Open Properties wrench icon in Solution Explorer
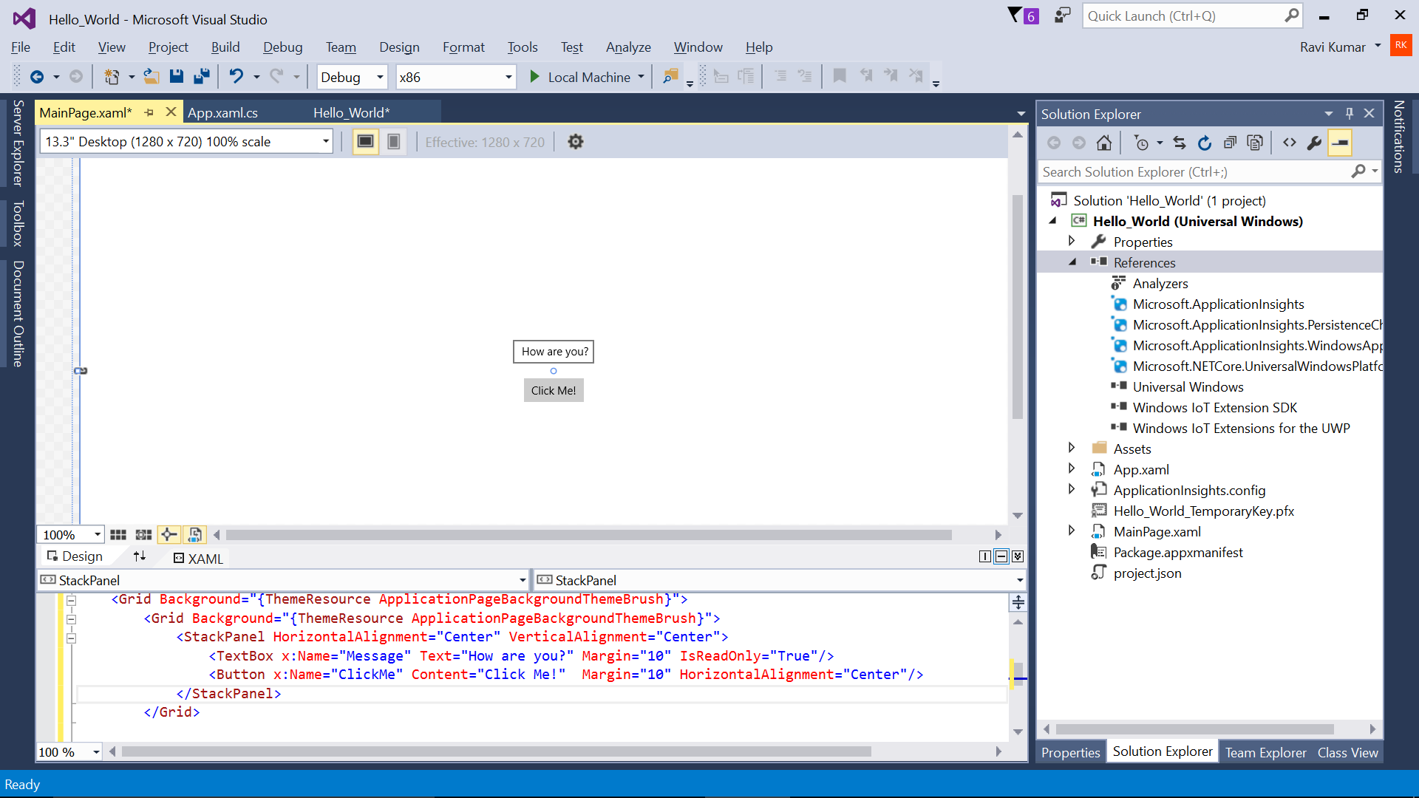 click(x=1315, y=143)
